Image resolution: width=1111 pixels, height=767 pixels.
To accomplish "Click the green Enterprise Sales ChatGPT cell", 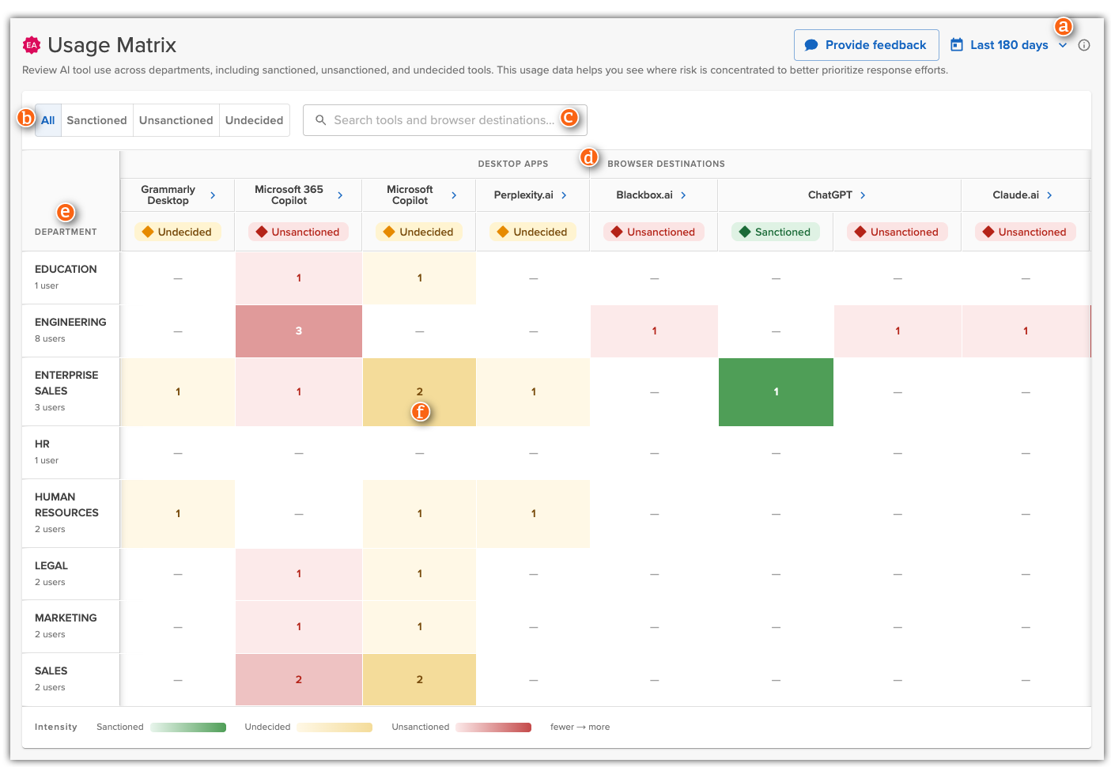I will (776, 392).
